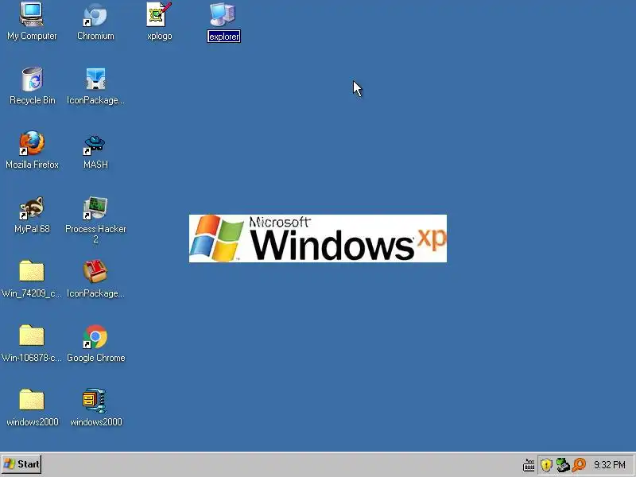Click the on-screen keyboard icon in taskbar
The width and height of the screenshot is (636, 477).
(529, 465)
